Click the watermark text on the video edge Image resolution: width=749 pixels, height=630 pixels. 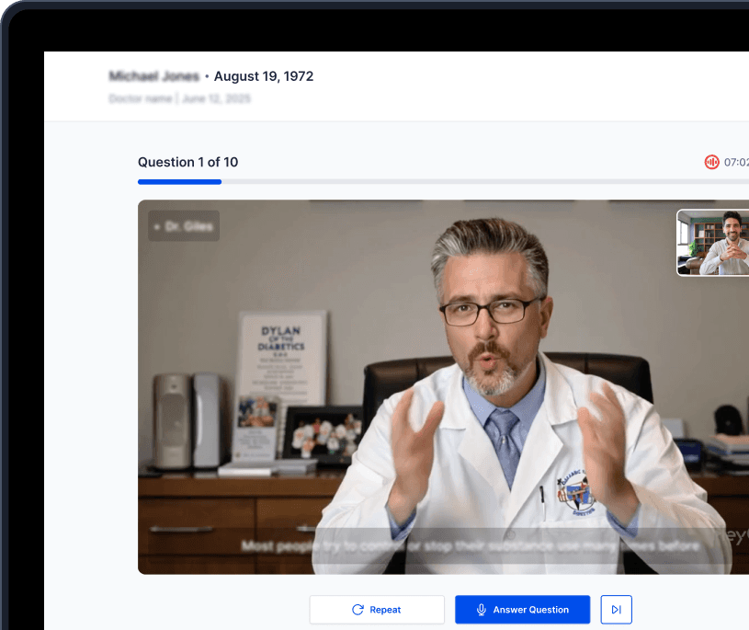pos(735,537)
